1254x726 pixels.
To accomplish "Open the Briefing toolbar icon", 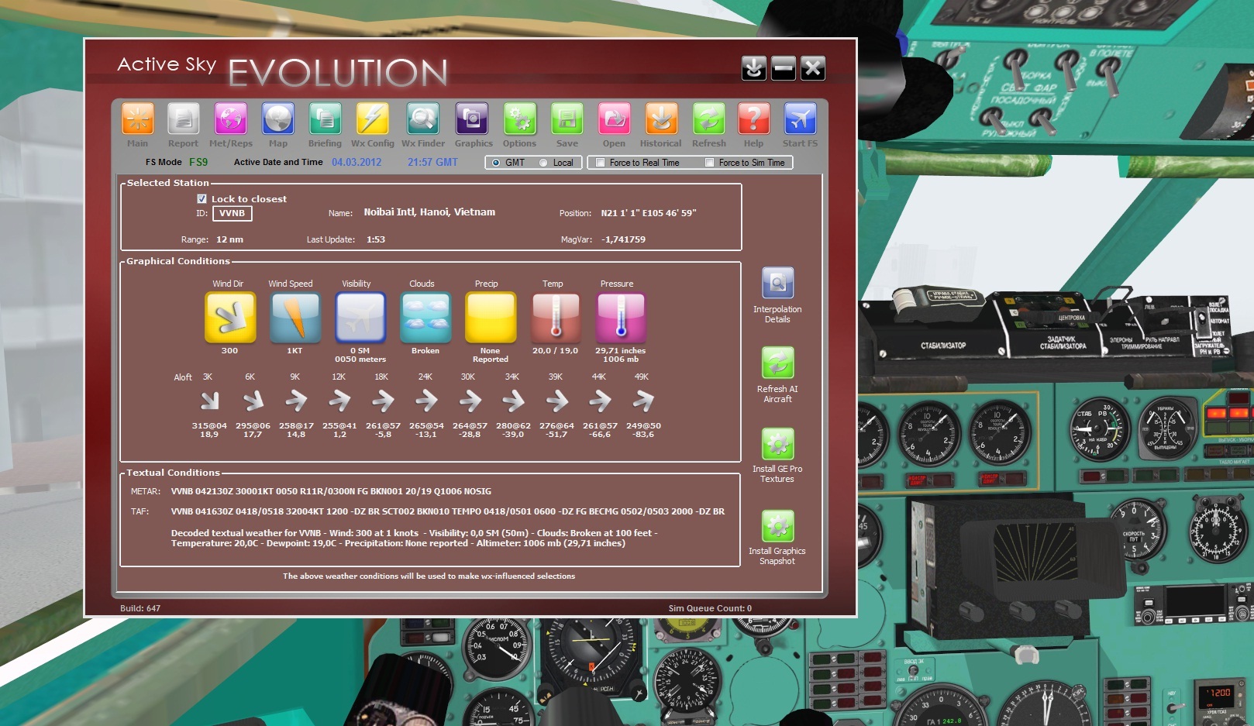I will coord(326,119).
